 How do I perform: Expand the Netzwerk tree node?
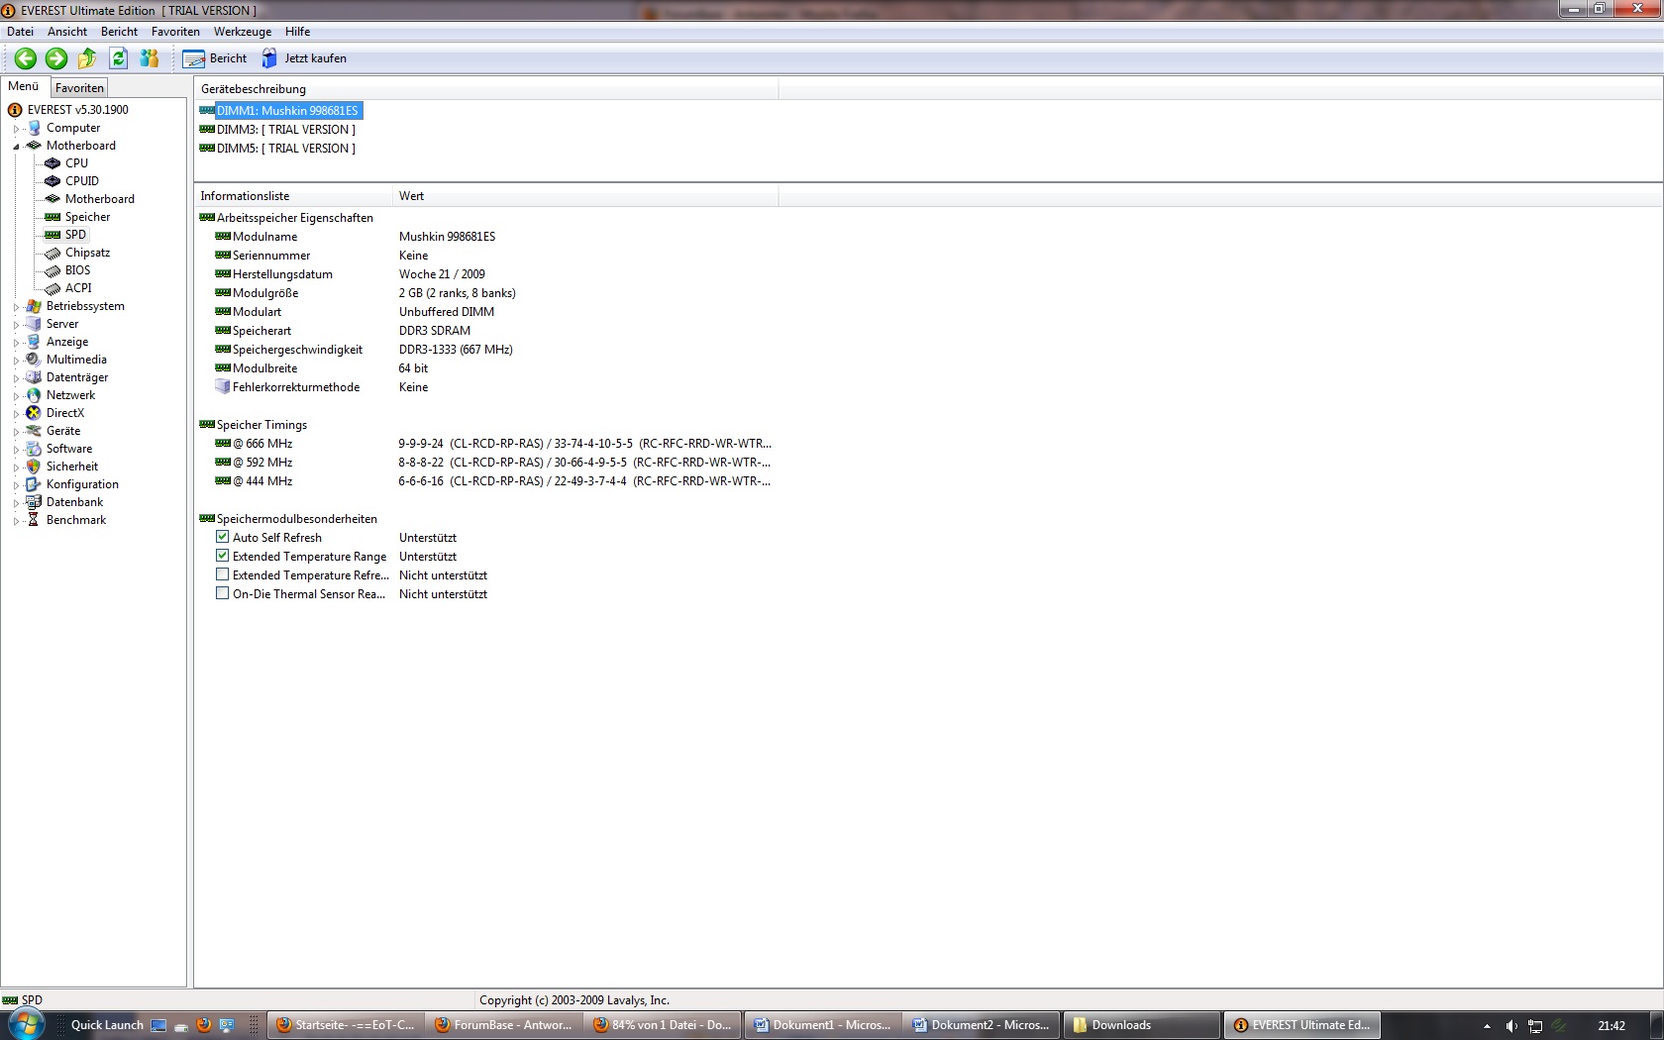[16, 396]
